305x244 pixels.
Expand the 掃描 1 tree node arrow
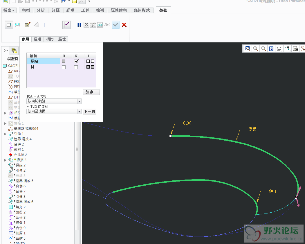pos(5,123)
